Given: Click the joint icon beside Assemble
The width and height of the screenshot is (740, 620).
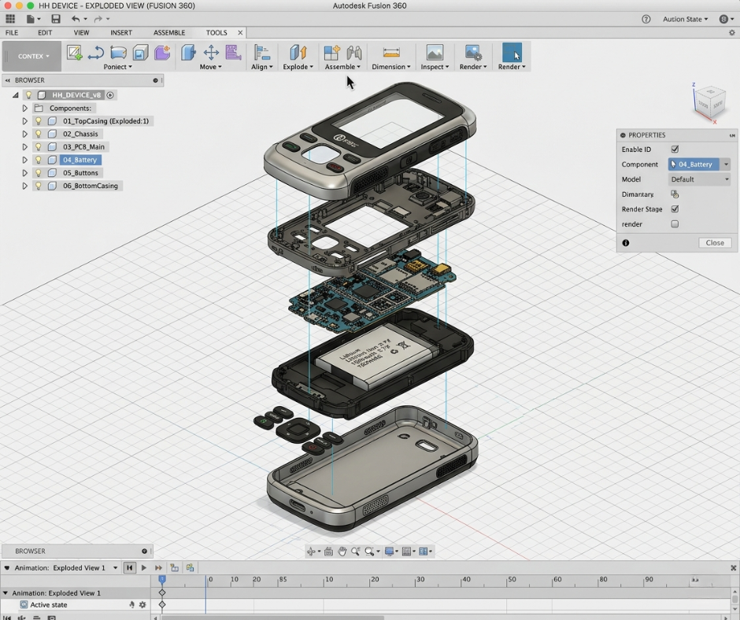Looking at the screenshot, I should tap(354, 53).
